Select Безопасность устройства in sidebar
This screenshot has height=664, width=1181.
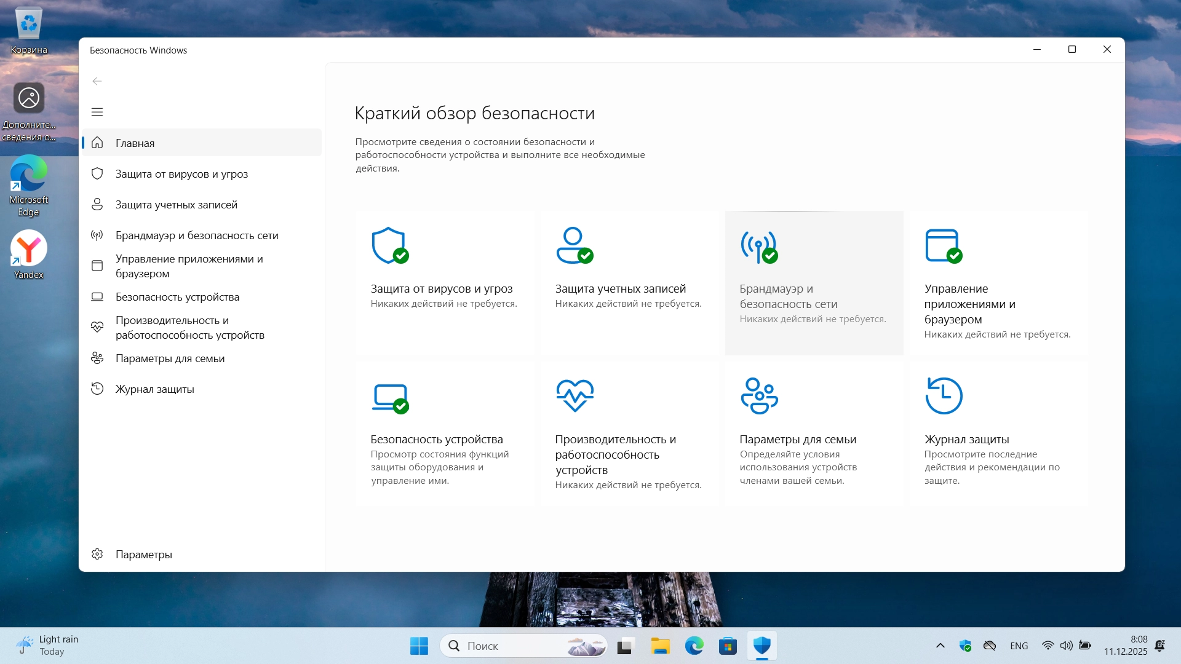click(x=177, y=297)
